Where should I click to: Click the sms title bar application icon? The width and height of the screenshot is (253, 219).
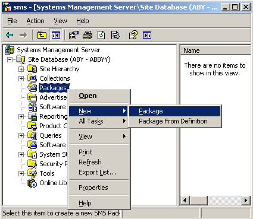point(8,7)
